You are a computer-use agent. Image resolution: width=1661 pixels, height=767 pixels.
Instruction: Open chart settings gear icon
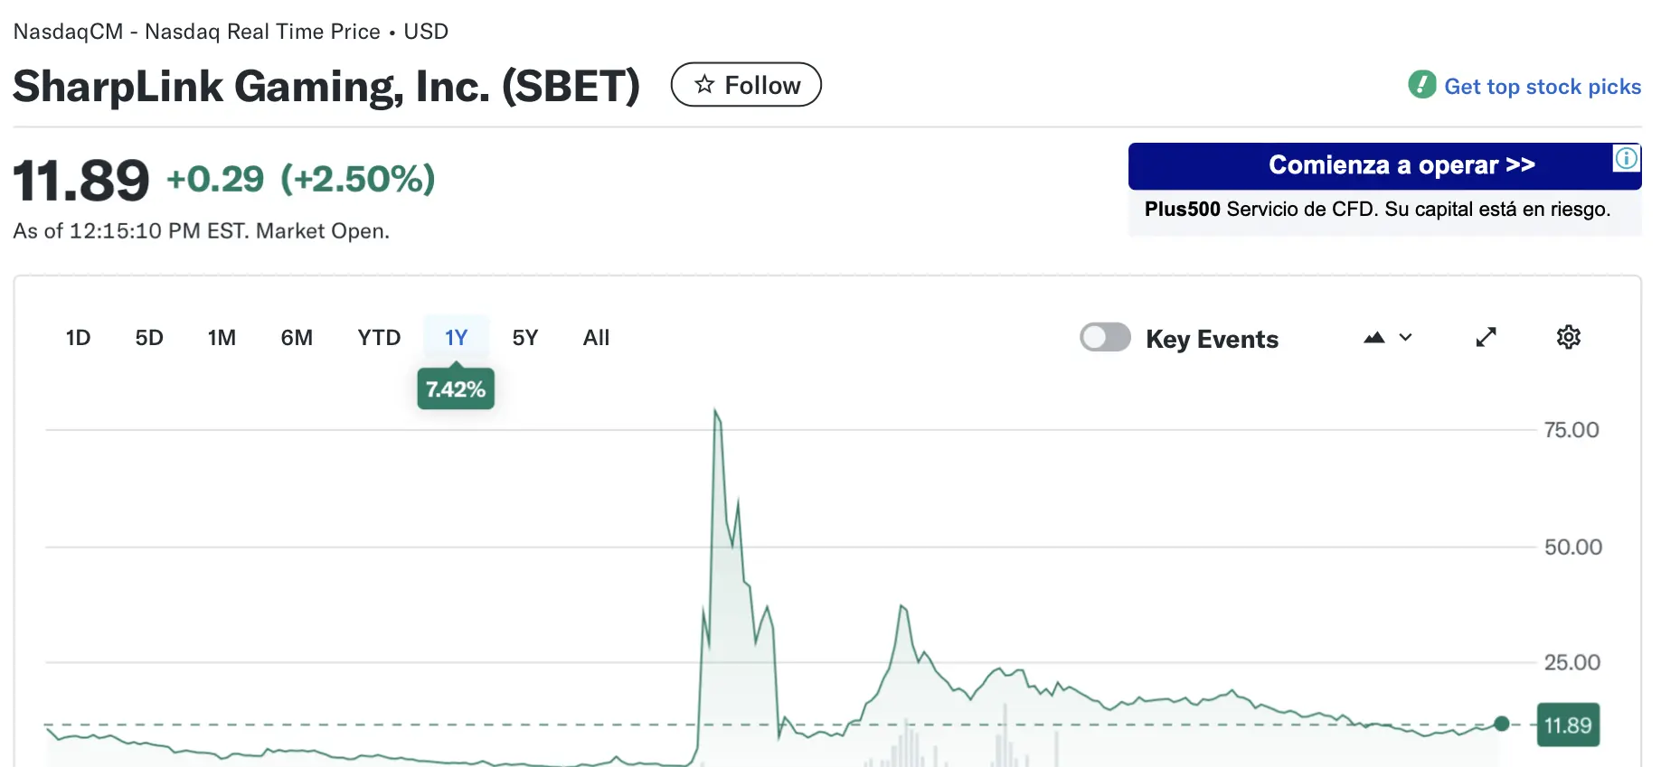click(x=1568, y=338)
